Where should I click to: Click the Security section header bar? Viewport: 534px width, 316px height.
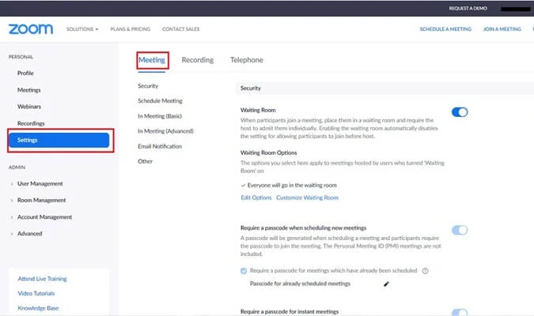click(x=384, y=88)
